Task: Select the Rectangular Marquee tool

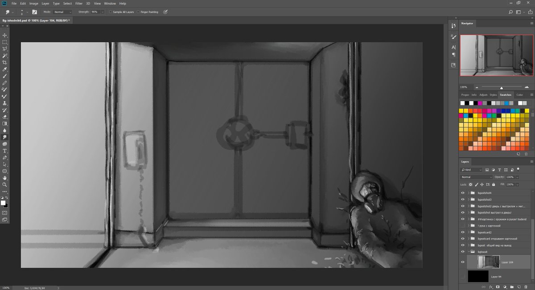Action: pos(5,42)
